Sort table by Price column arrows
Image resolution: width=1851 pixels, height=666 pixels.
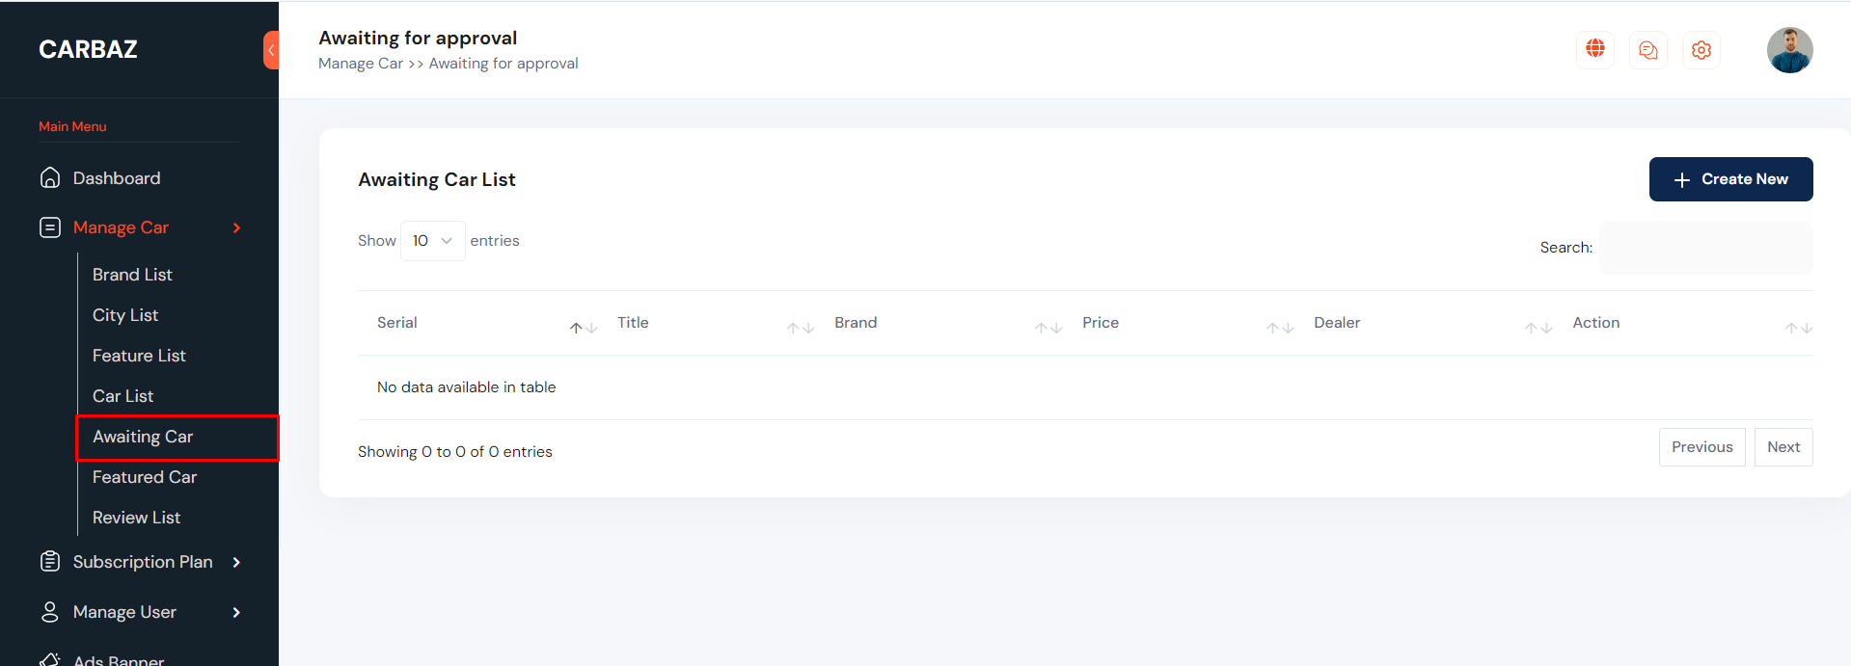click(1280, 328)
